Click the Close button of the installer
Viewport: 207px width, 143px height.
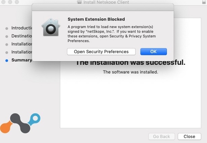[x=189, y=136]
